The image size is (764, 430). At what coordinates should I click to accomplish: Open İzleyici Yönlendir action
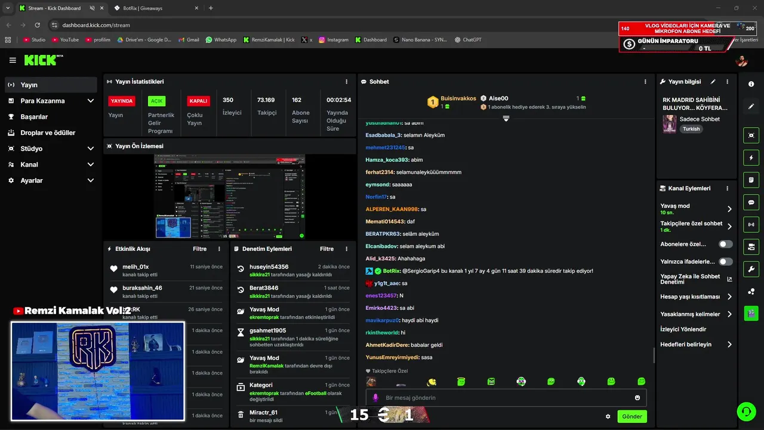coord(683,329)
